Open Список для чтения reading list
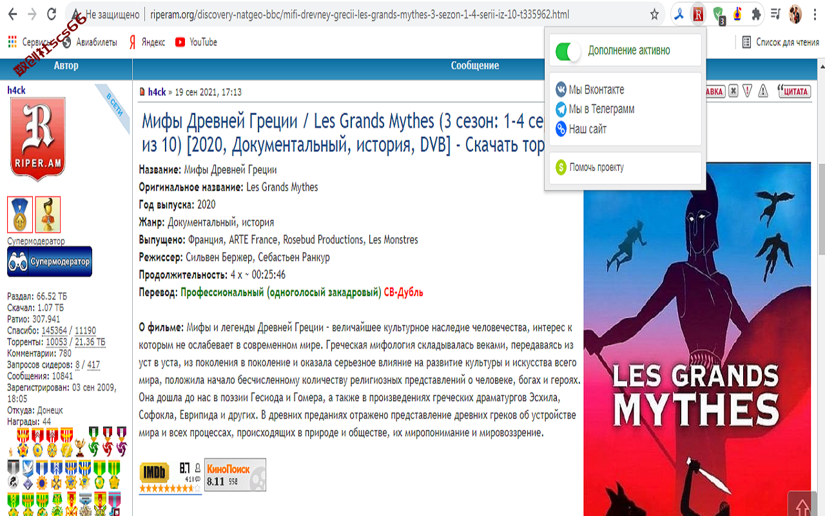The image size is (825, 516). (x=781, y=42)
